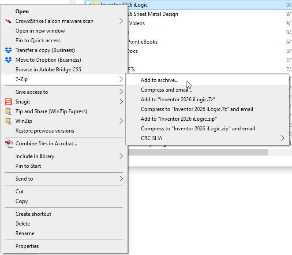Select Open in new window
This screenshot has height=255, width=292.
point(64,31)
